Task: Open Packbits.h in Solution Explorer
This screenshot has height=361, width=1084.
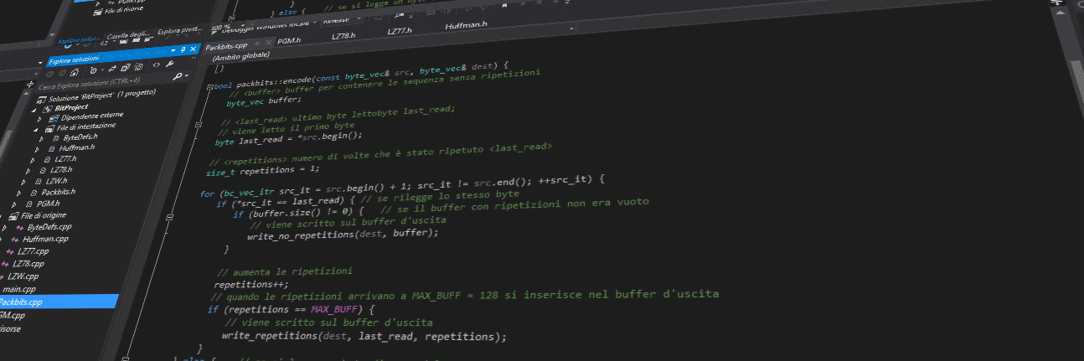Action: [59, 192]
